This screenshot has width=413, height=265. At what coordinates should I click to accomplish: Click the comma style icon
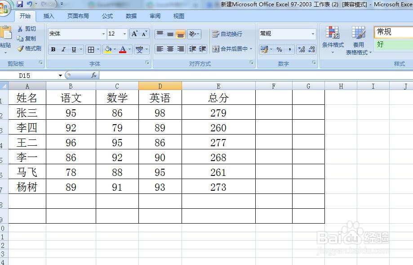289,49
